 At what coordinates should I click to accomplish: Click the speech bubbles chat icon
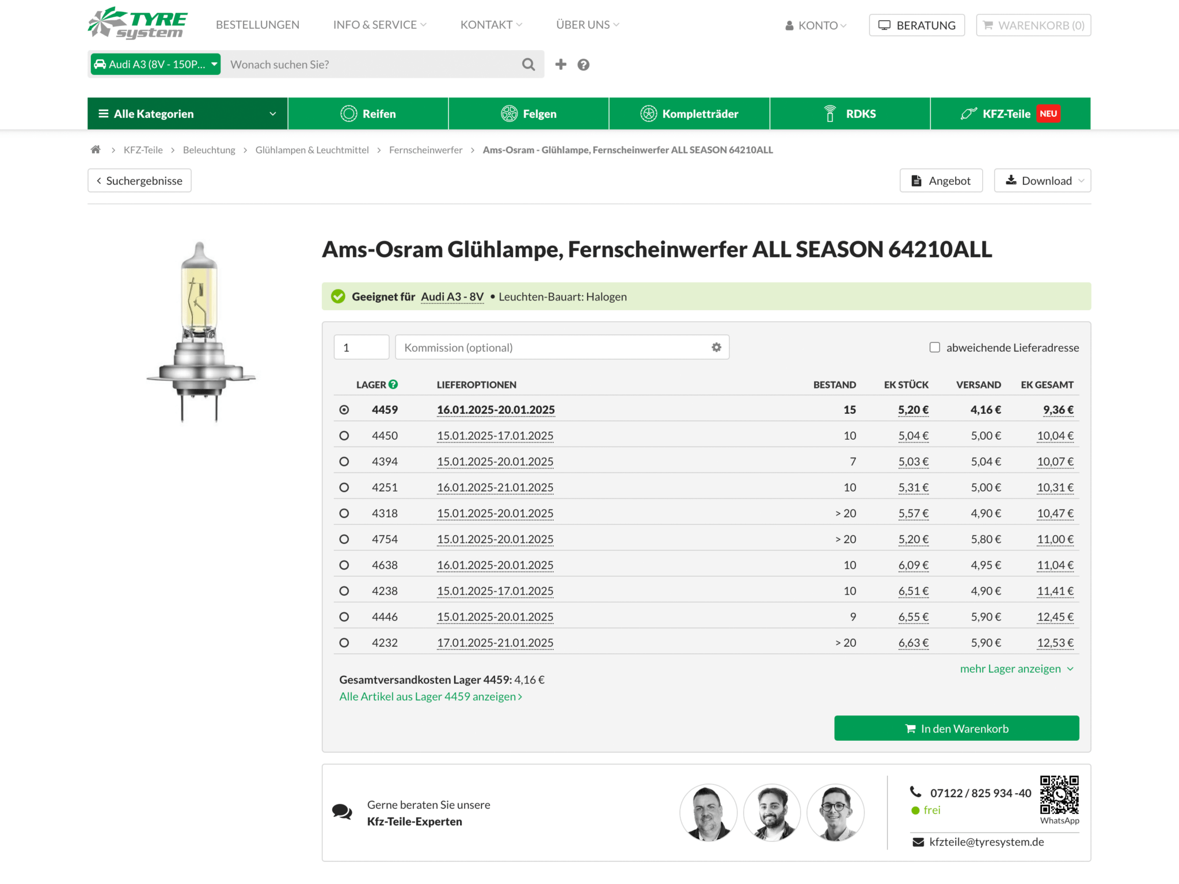coord(342,812)
